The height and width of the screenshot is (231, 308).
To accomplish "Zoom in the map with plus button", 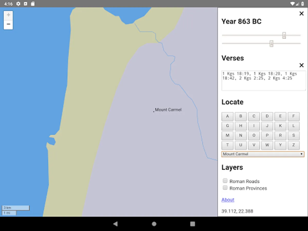I will pos(8,15).
